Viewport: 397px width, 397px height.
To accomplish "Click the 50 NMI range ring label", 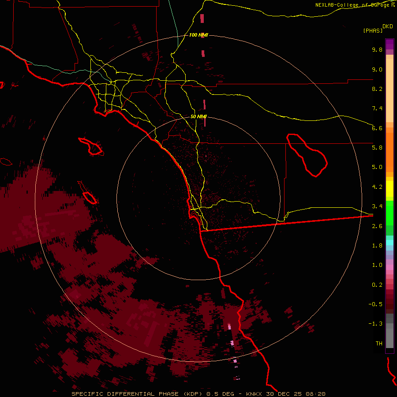I will (x=198, y=116).
